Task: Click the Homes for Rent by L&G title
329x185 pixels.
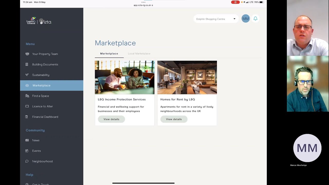Action: click(178, 99)
